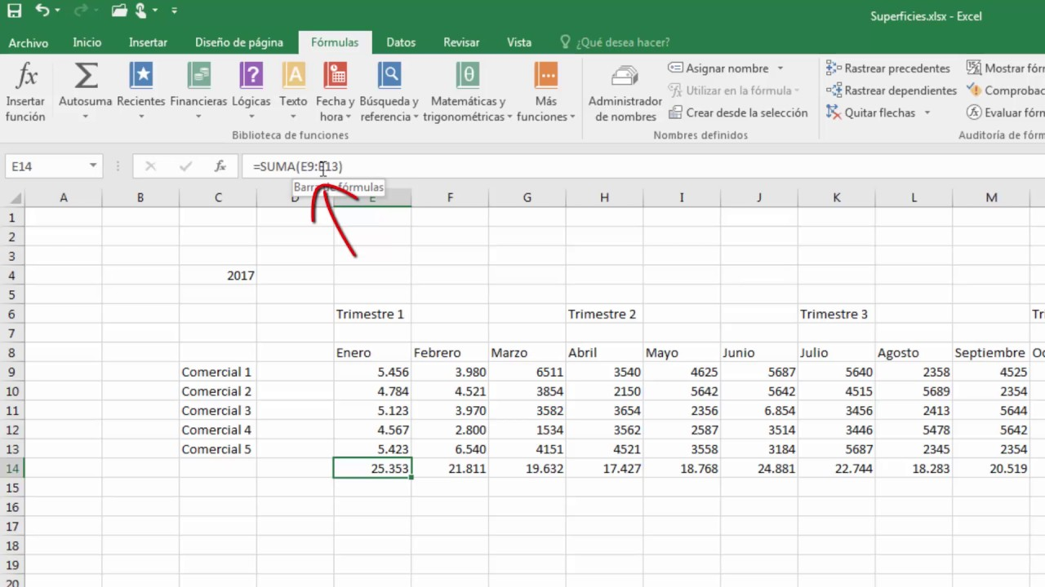Open Lógicas functions list

pos(251,93)
